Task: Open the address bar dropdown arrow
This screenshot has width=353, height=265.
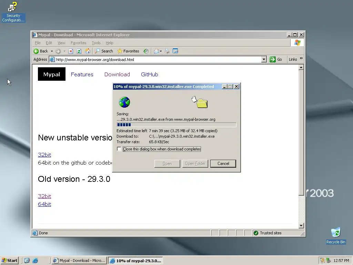Action: [264, 59]
